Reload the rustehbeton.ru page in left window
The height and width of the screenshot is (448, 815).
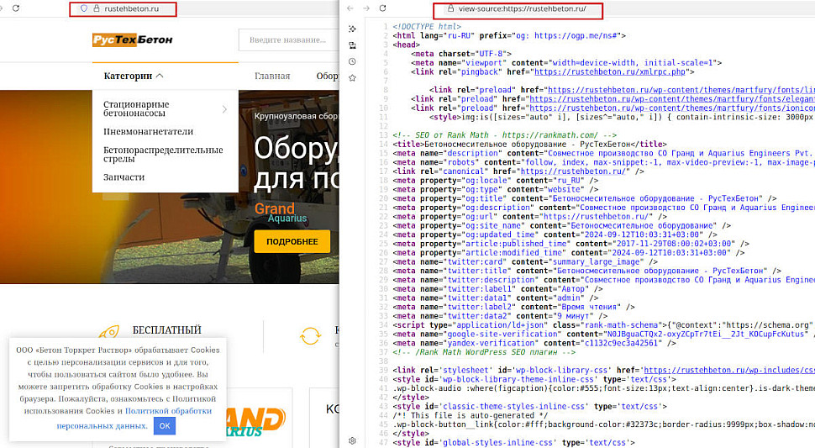[16, 8]
